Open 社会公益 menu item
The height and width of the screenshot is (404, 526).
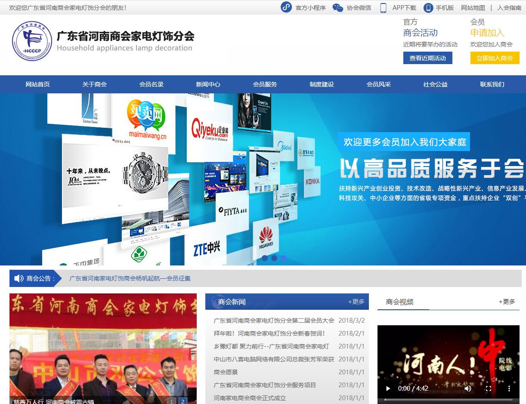click(435, 84)
